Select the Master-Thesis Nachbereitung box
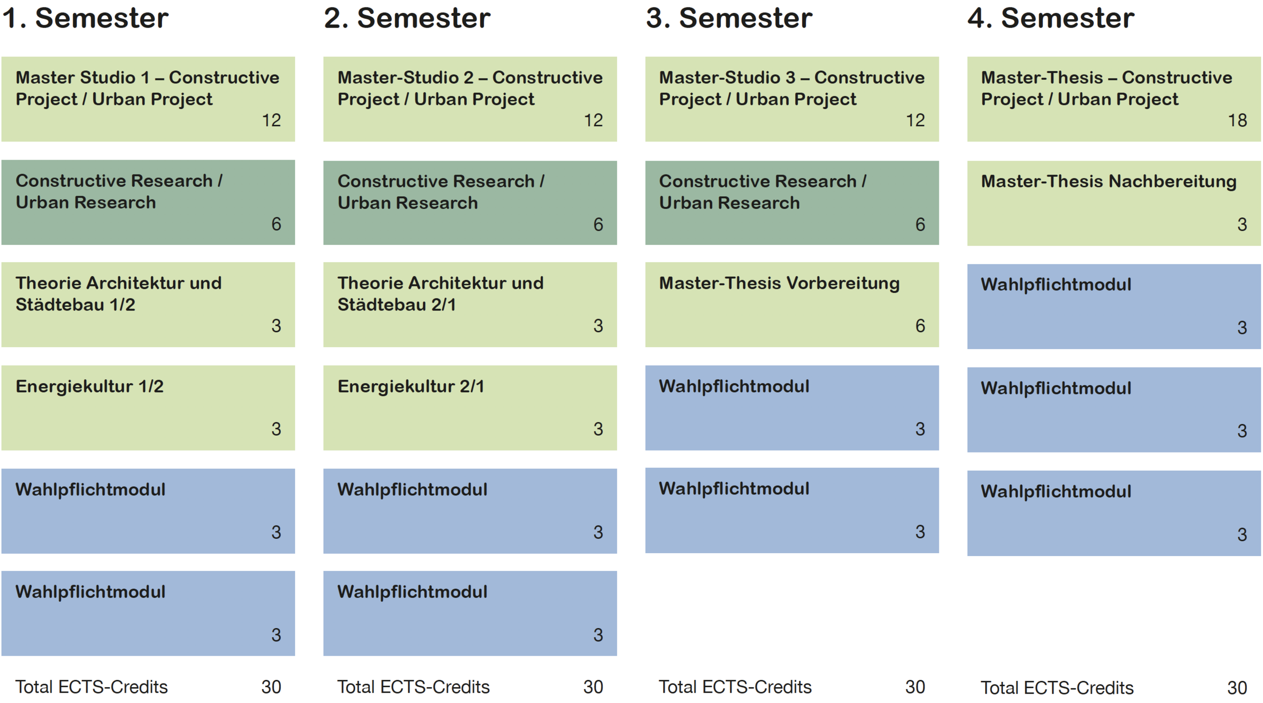The height and width of the screenshot is (703, 1263). [1114, 203]
